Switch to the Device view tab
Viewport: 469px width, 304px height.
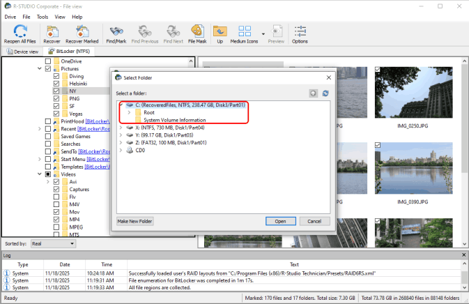[x=22, y=52]
